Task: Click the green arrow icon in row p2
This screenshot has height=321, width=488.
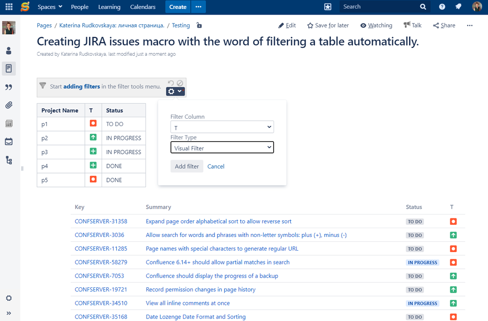Action: point(93,137)
